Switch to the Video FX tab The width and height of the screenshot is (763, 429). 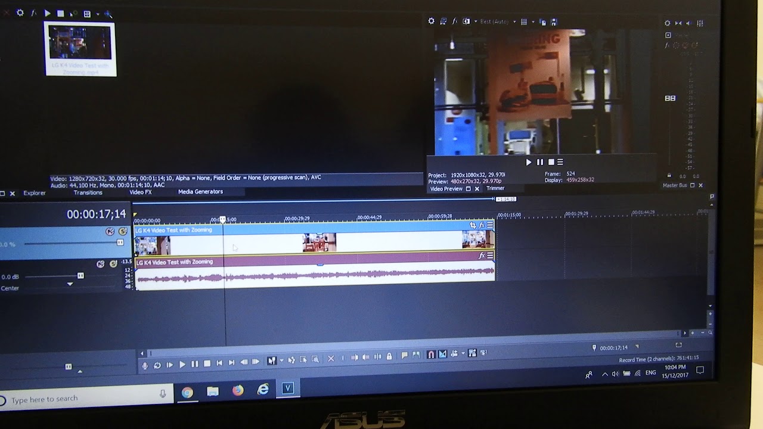[141, 192]
